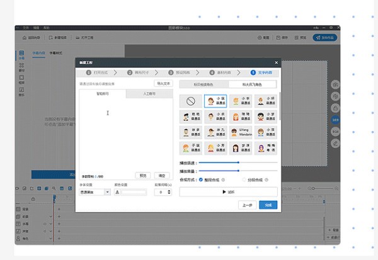
Task: Click the 导入文本 button
Action: coord(163,83)
